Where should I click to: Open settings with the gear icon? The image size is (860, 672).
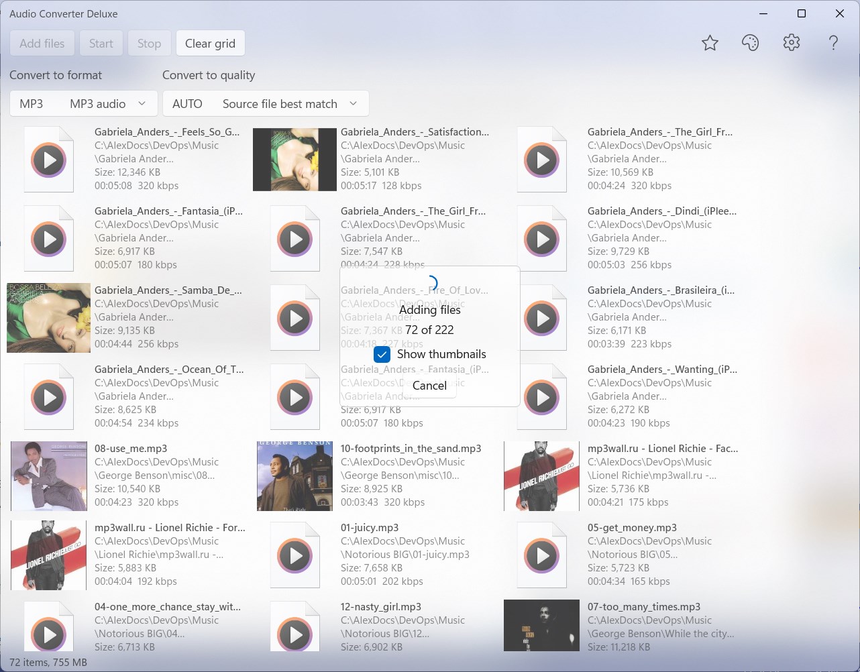pyautogui.click(x=792, y=44)
